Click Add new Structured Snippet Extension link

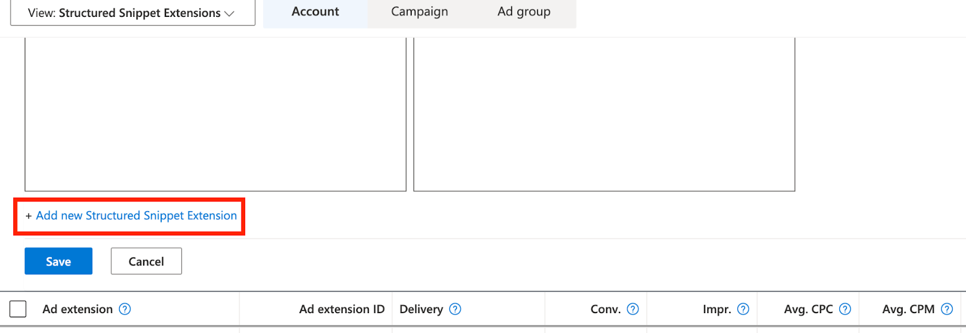(136, 216)
